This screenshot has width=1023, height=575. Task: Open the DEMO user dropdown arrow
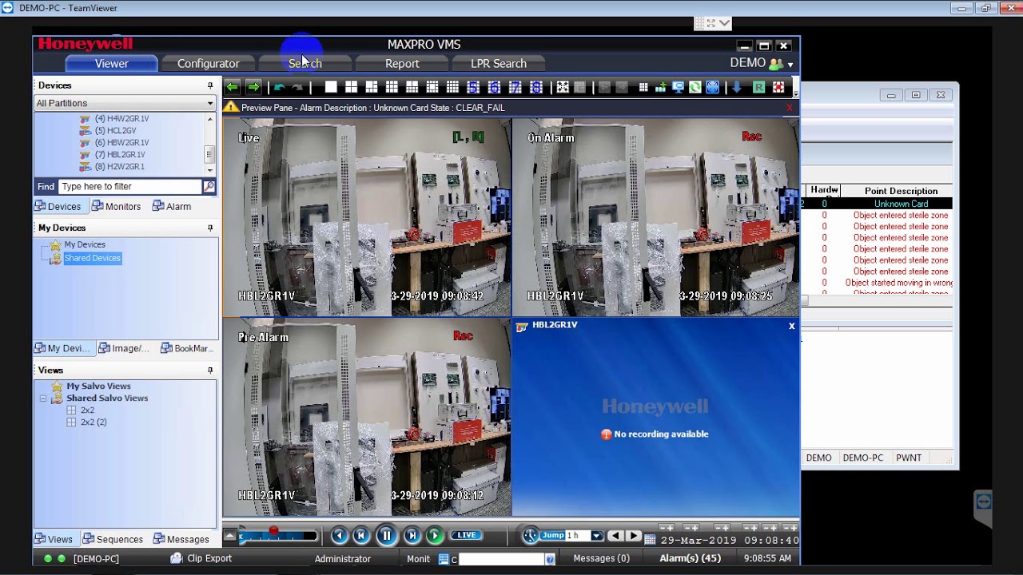[x=790, y=65]
